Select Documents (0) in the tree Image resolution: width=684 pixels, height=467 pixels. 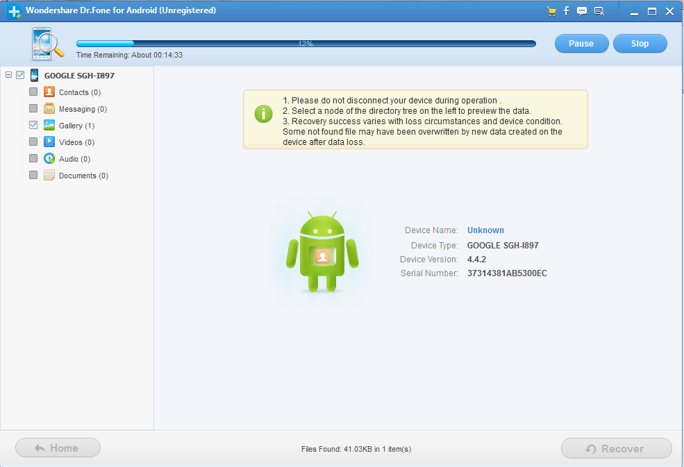click(83, 176)
